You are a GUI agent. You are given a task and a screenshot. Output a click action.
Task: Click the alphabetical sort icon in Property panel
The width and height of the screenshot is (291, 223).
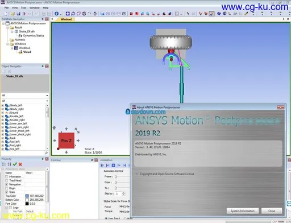tap(10, 164)
